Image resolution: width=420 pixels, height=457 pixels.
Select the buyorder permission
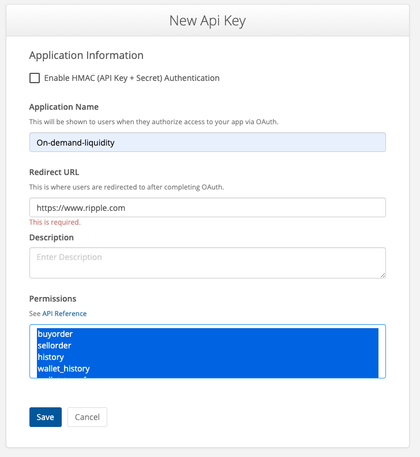coord(54,334)
